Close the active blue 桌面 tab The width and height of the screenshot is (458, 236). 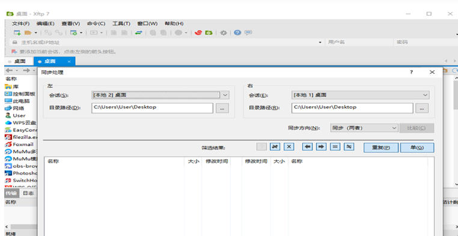(69, 62)
